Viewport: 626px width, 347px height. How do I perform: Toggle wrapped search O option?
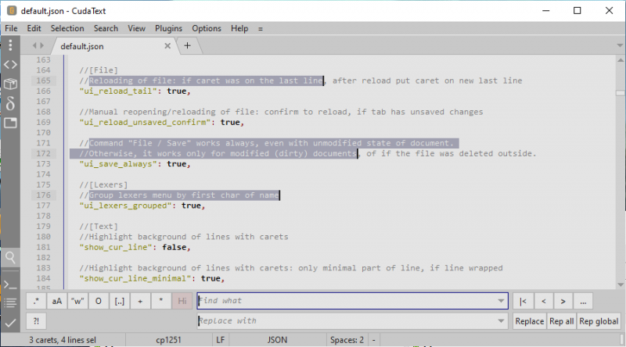[99, 301]
